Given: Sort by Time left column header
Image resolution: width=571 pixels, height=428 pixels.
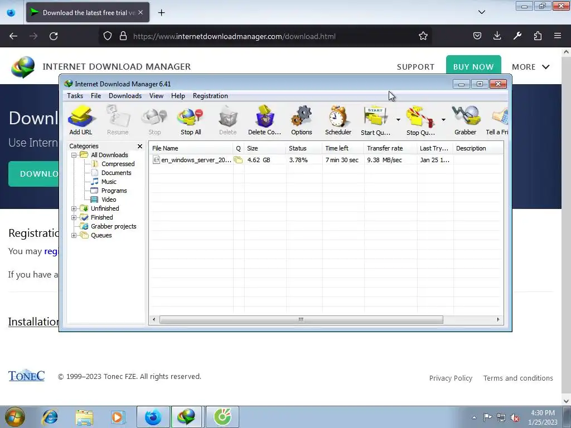Looking at the screenshot, I should pyautogui.click(x=343, y=148).
